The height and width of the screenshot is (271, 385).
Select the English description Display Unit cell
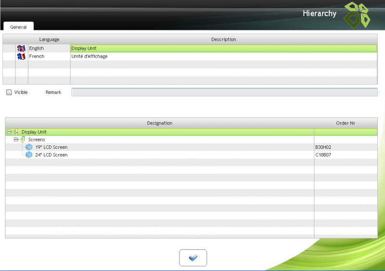[x=84, y=48]
